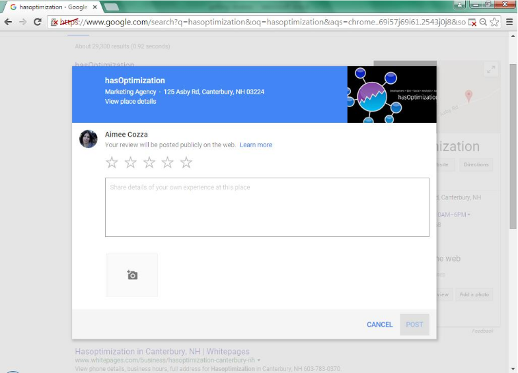This screenshot has height=373, width=518.
Task: Rate five stars
Action: 186,162
